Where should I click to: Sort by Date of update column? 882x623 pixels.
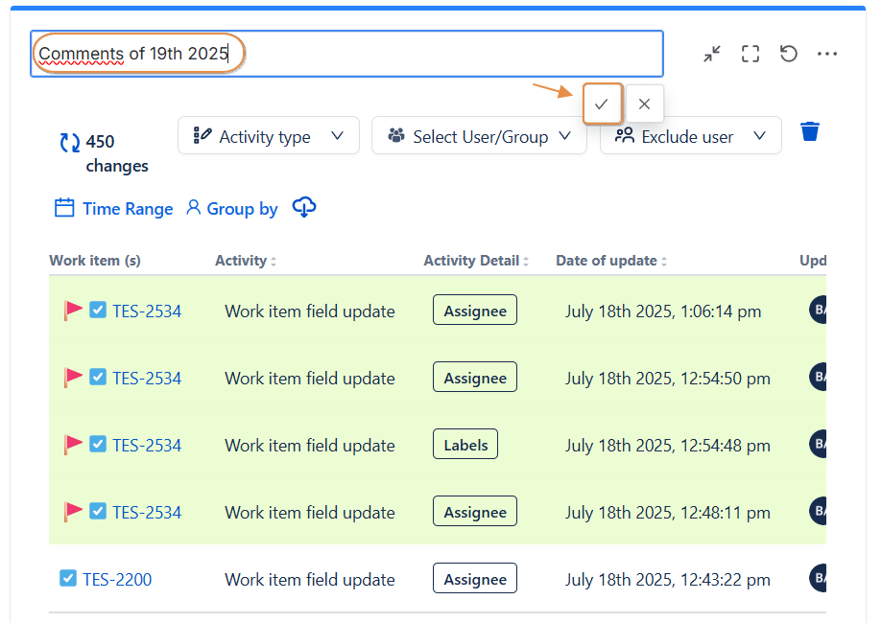(608, 261)
